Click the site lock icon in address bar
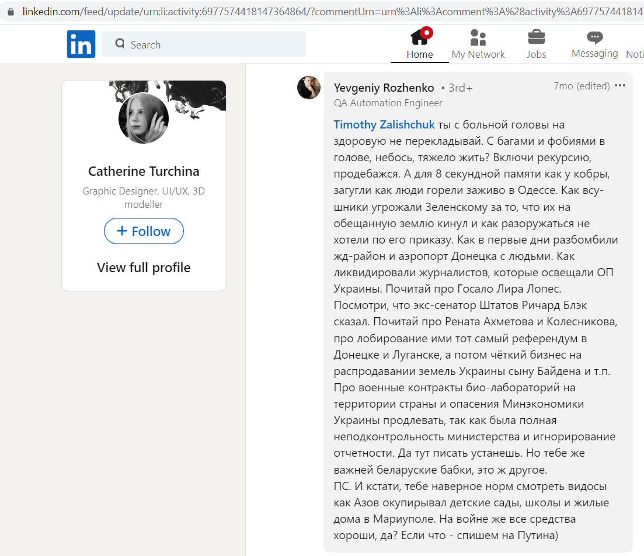644x556 pixels. 11,12
